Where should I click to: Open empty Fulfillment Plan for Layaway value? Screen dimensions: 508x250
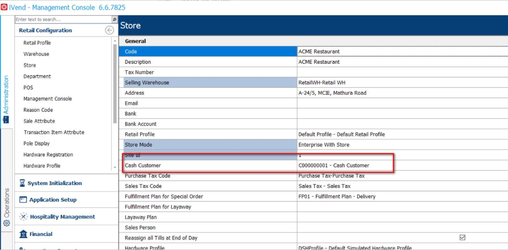click(403, 207)
